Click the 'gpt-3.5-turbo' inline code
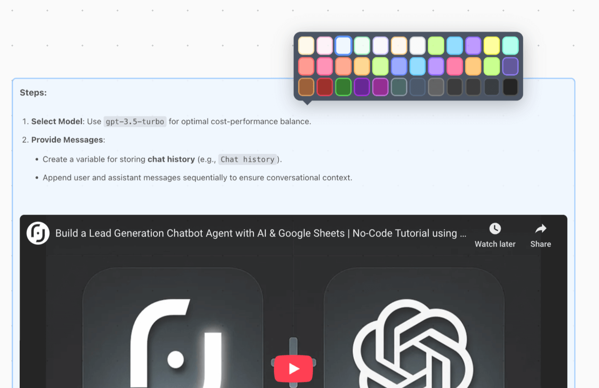 coord(135,121)
